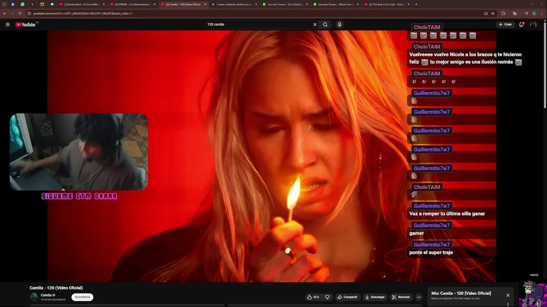Click chat message 'Vaz a romper tu última silla ganar'

pos(447,214)
